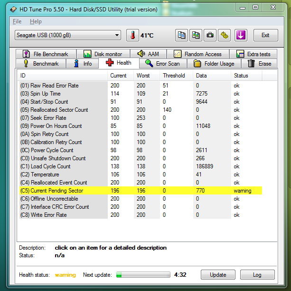Open options with the tools icon
Viewport: 291px width, 291px height.
224,35
